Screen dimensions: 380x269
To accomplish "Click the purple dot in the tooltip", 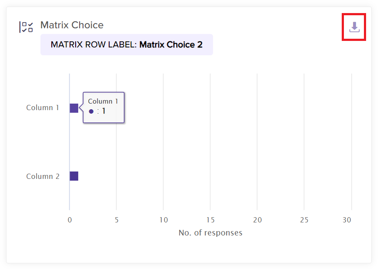I will 91,111.
